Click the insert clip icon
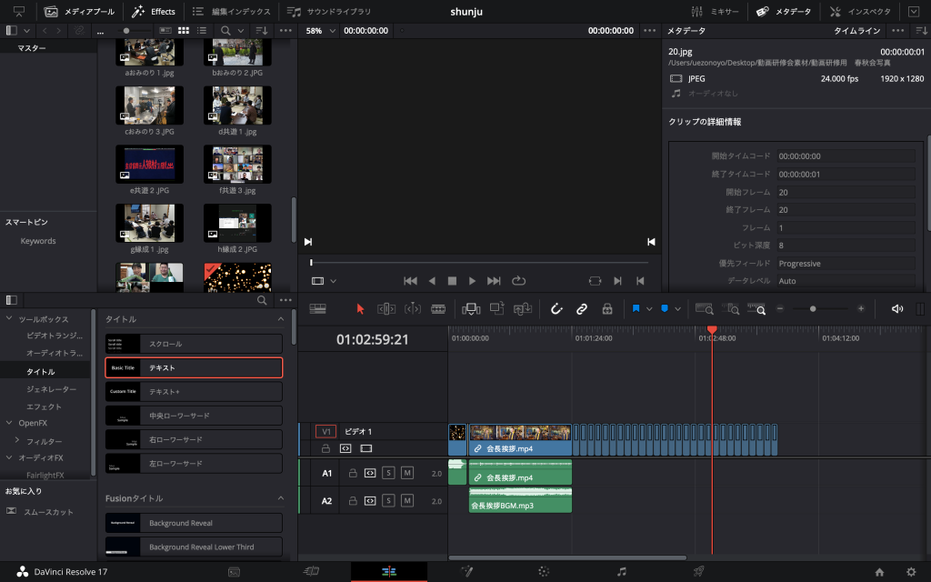The image size is (931, 582). [471, 309]
